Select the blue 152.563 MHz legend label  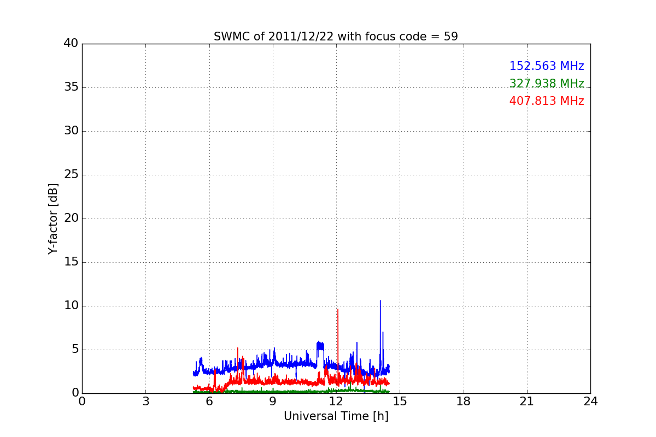point(547,66)
